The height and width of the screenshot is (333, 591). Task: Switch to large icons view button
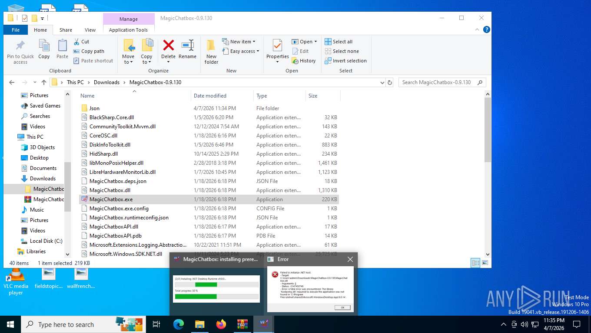click(x=485, y=263)
